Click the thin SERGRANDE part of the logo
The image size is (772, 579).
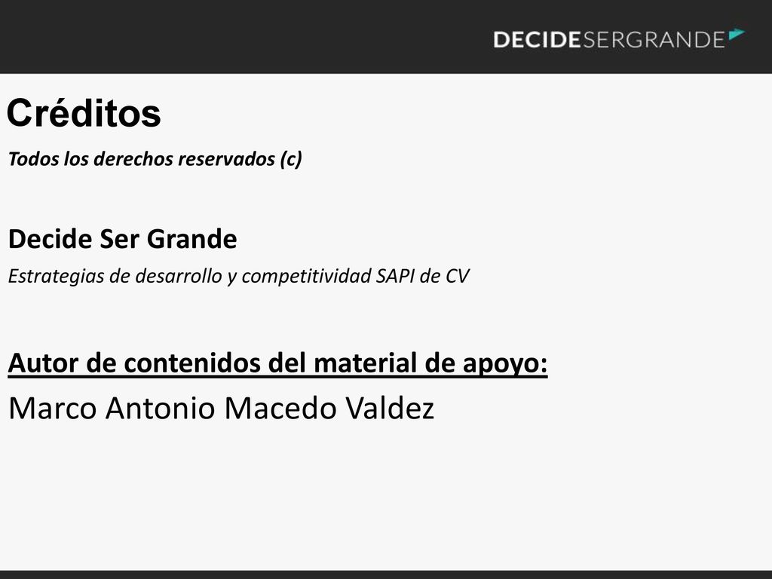pyautogui.click(x=654, y=40)
